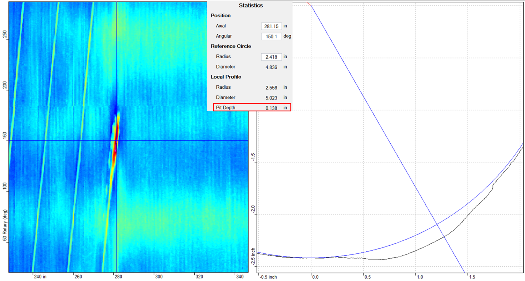Click the Local Profile Diameter value 5.023
525x281 pixels.
271,98
